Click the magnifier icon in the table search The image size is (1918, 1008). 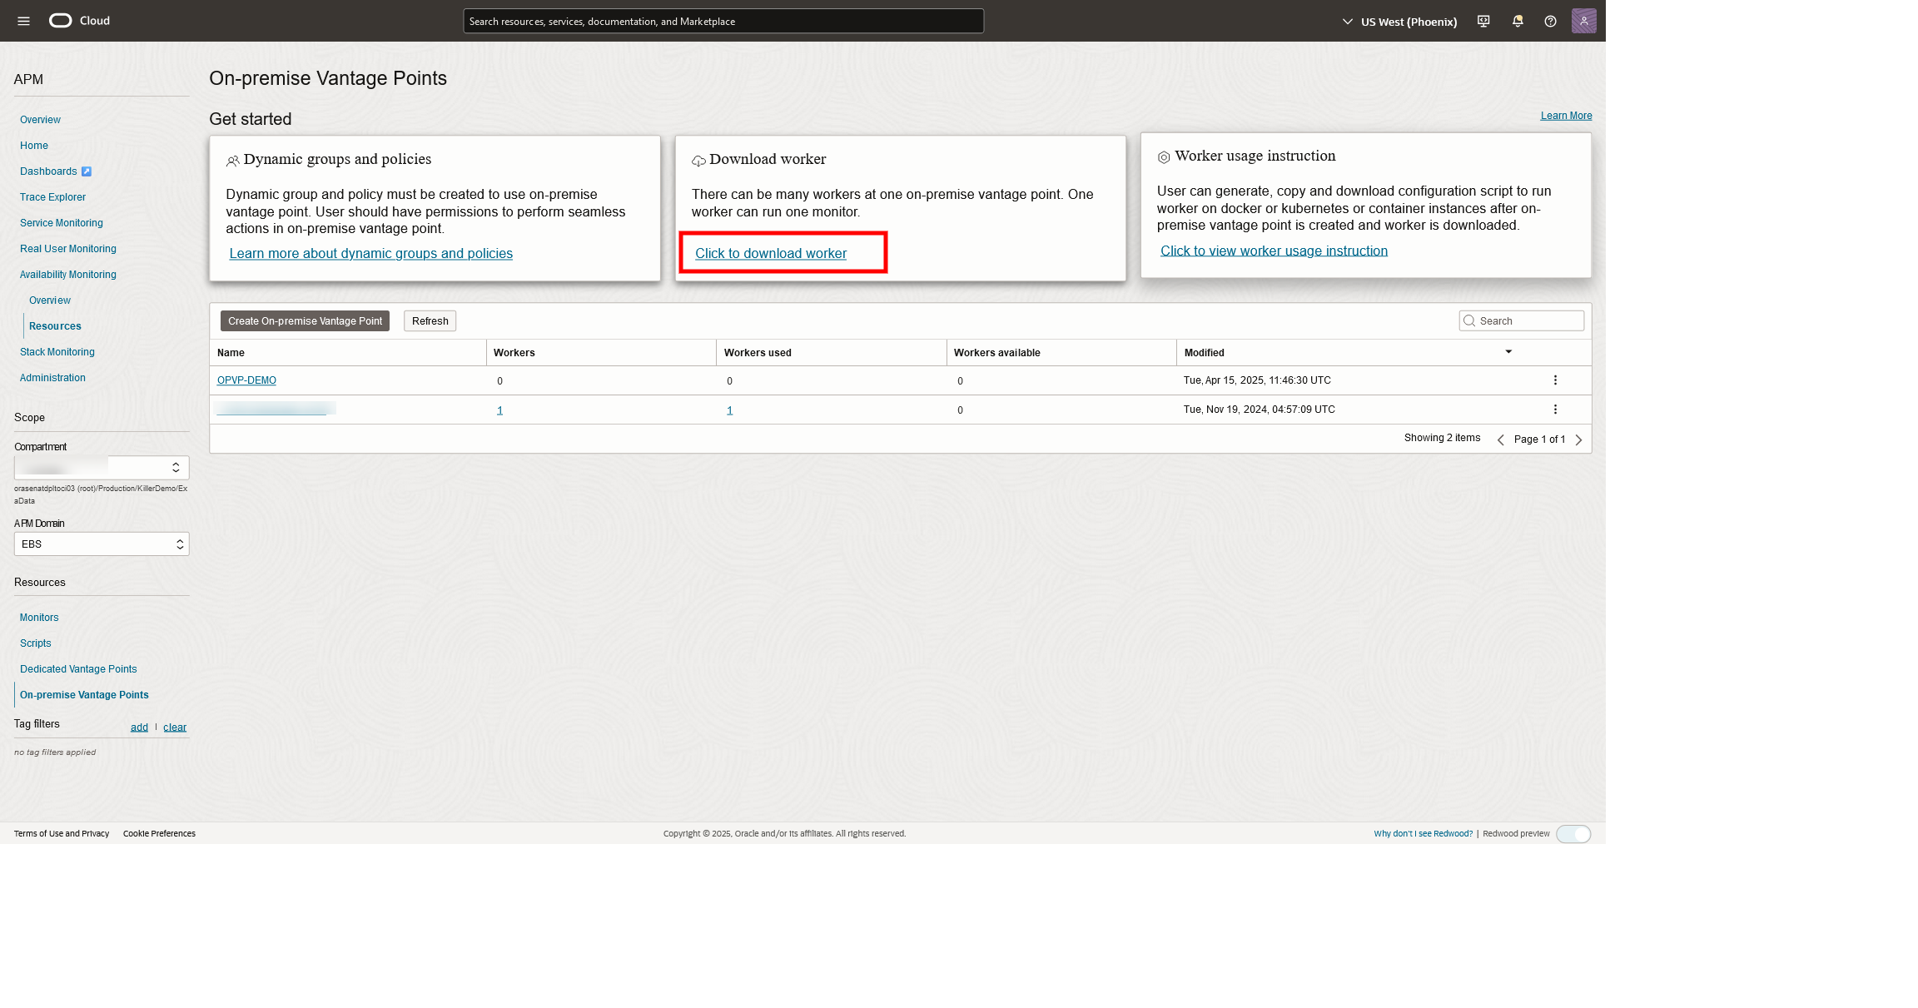click(1468, 320)
